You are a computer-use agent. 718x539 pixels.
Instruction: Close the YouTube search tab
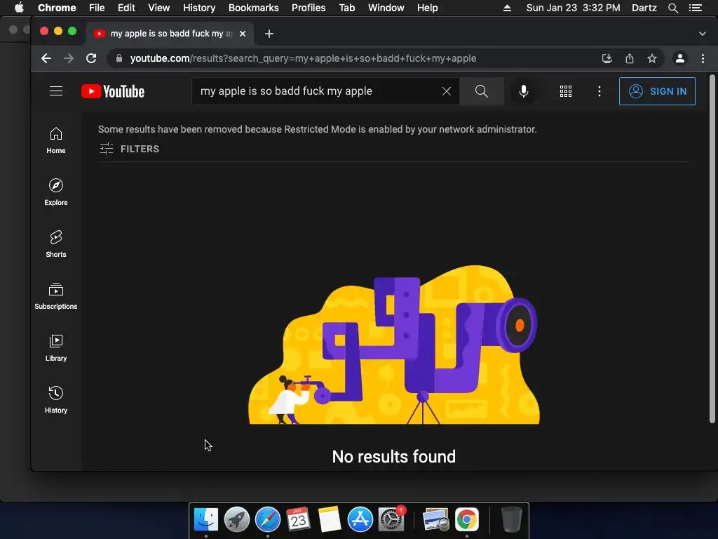pyautogui.click(x=243, y=34)
